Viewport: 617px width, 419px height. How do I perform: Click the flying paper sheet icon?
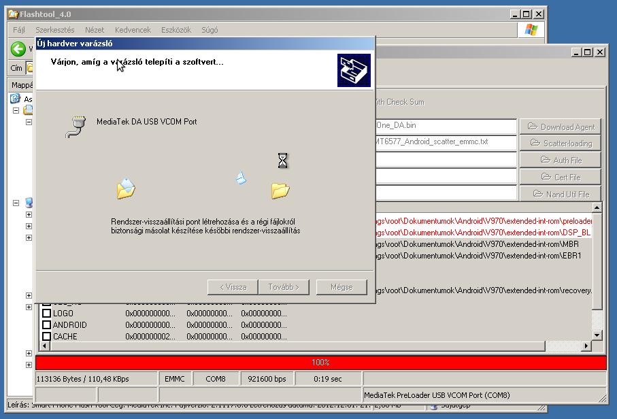tap(241, 178)
